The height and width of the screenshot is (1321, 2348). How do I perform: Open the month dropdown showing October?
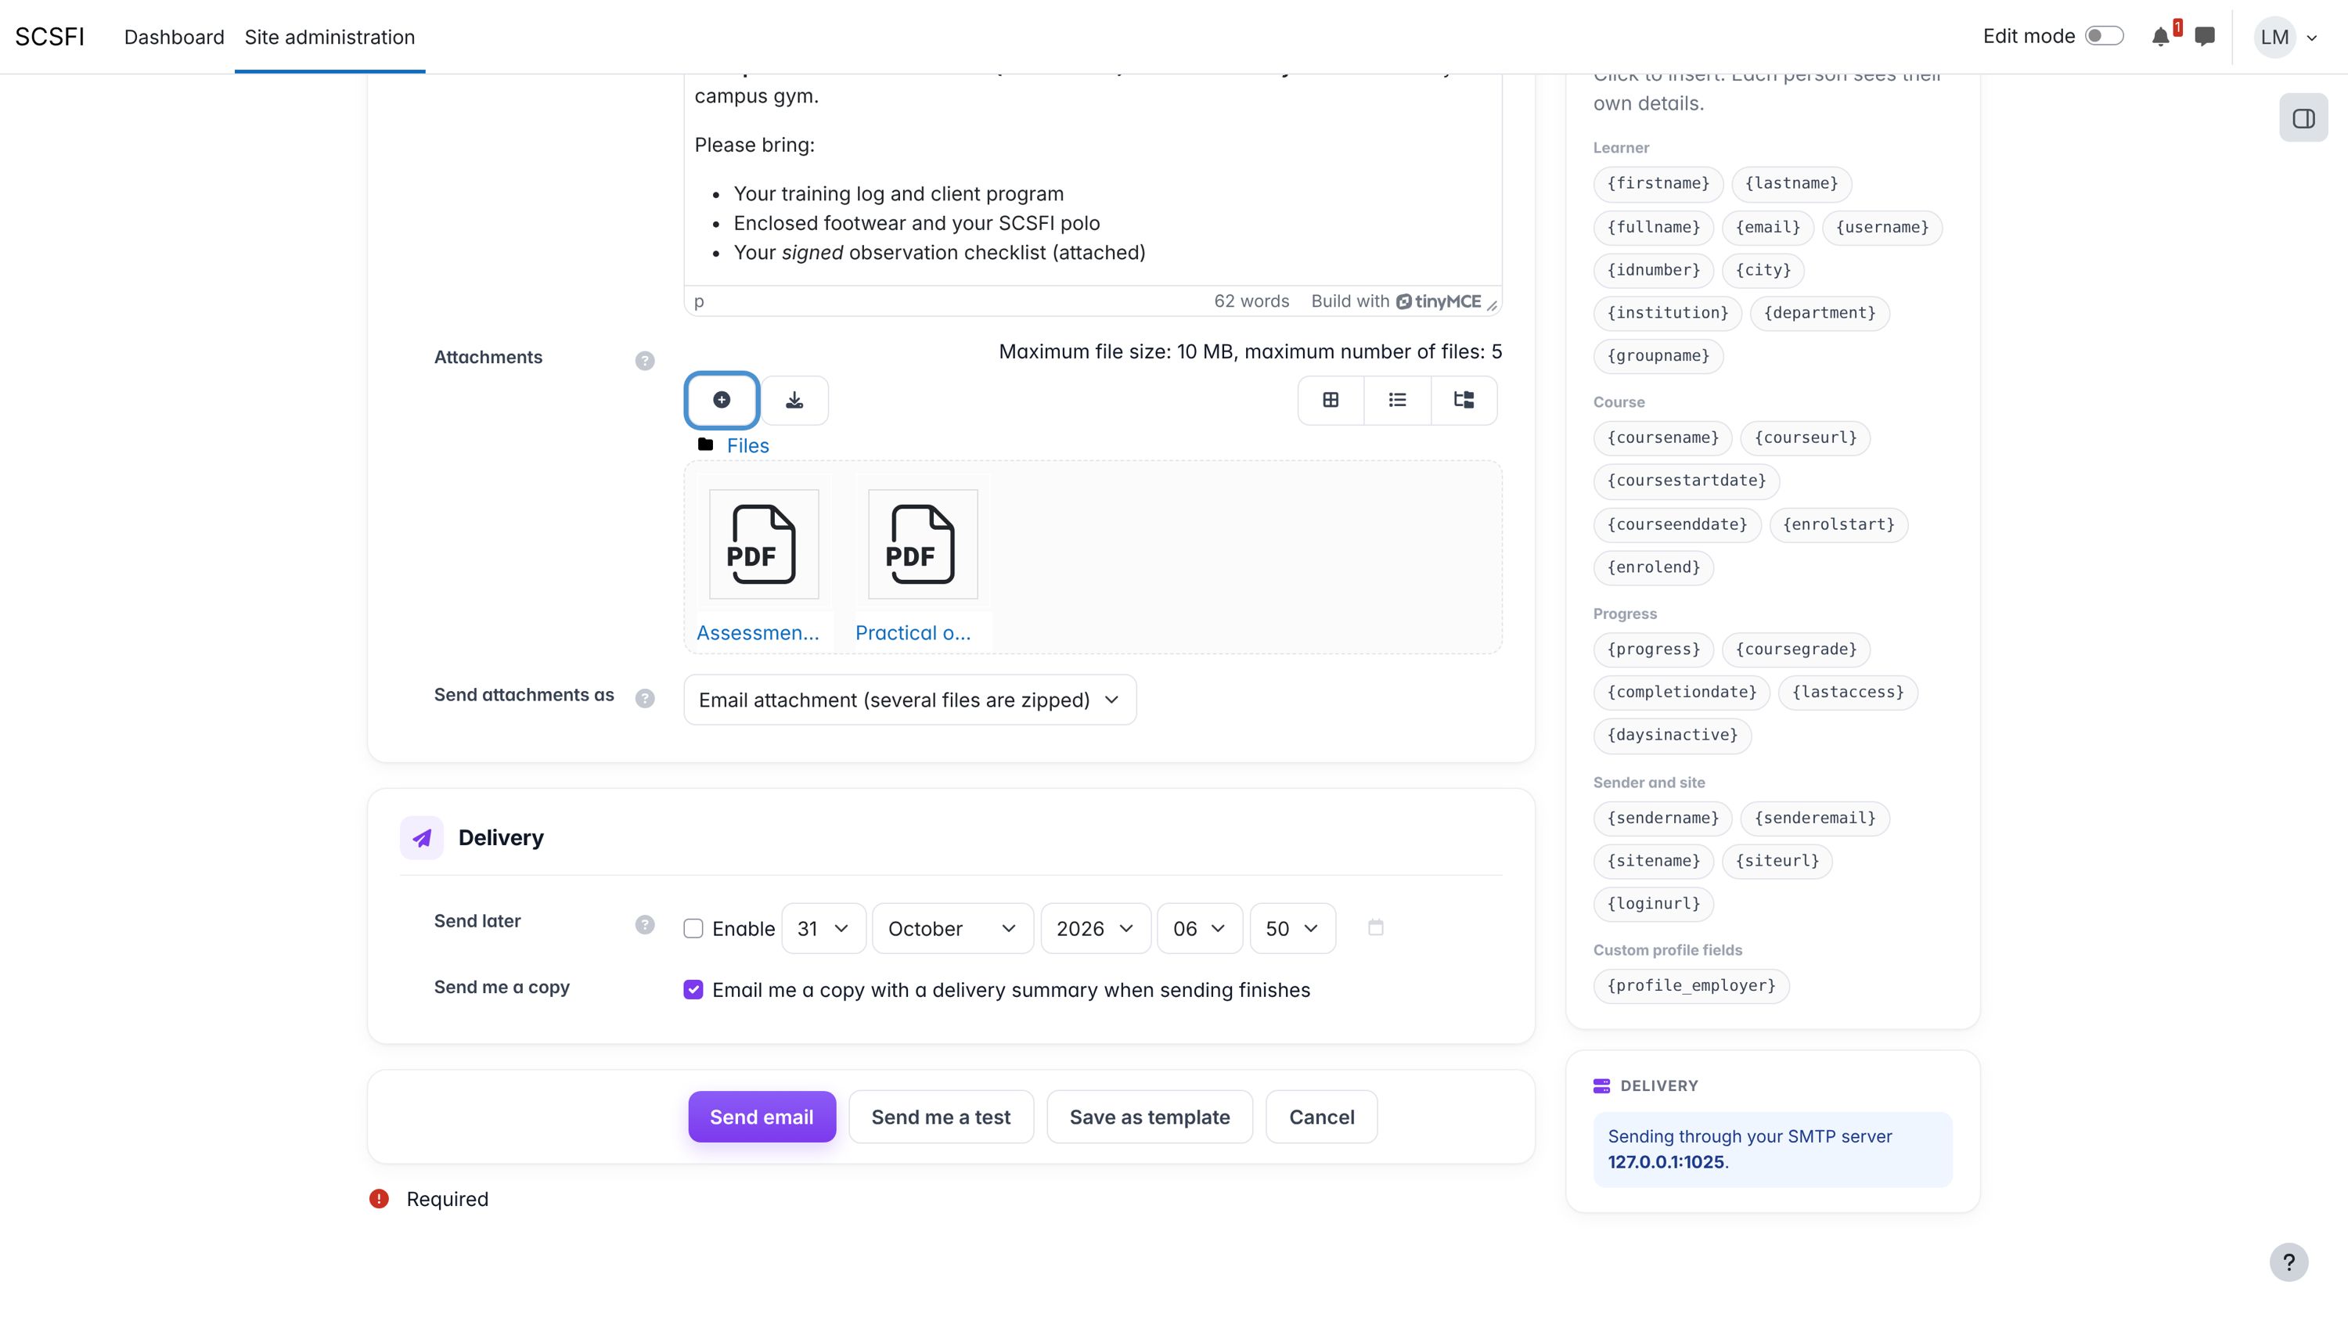point(953,928)
